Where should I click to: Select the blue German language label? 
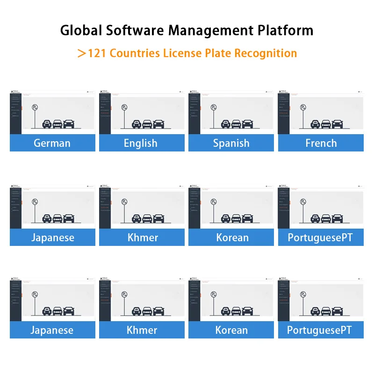(x=52, y=143)
